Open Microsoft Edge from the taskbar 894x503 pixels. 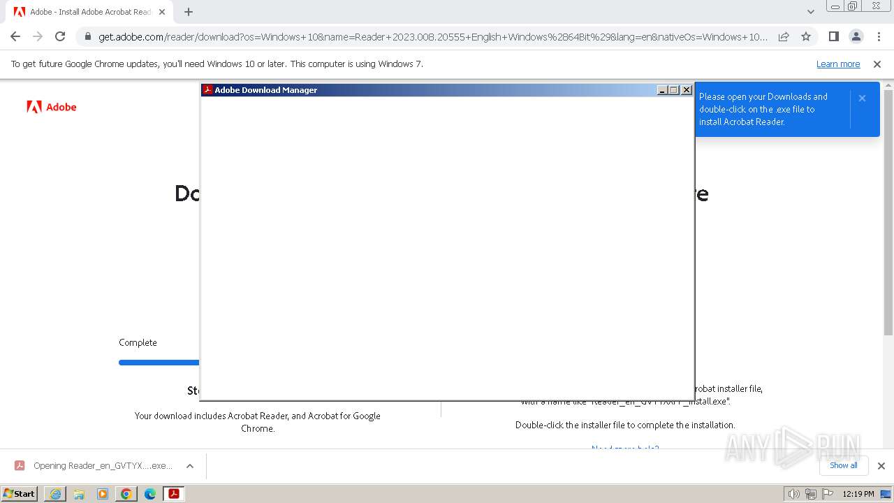(150, 494)
